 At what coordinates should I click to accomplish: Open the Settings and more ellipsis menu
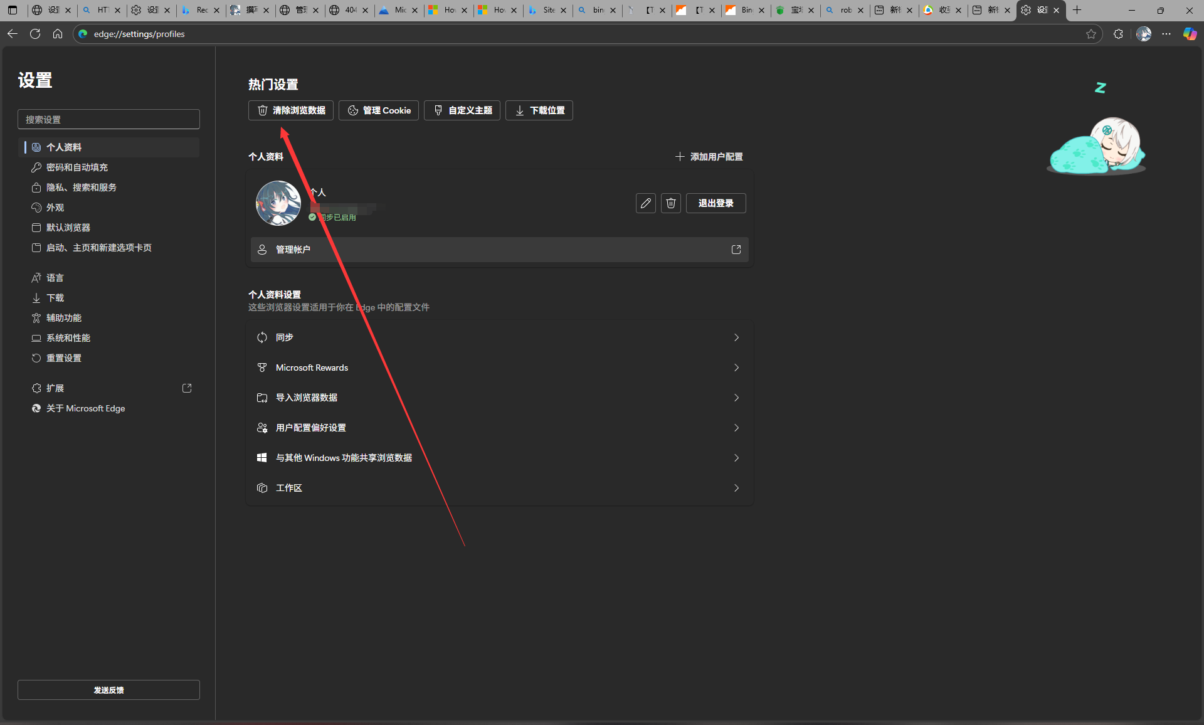tap(1166, 34)
